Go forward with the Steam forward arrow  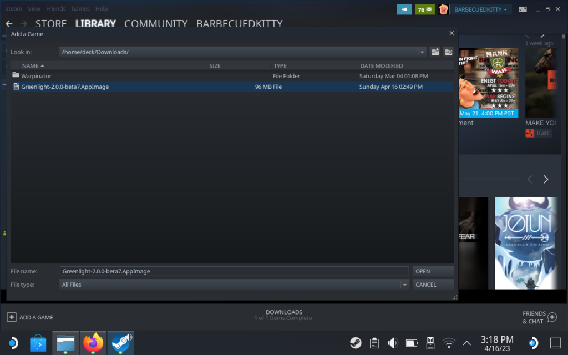23,23
